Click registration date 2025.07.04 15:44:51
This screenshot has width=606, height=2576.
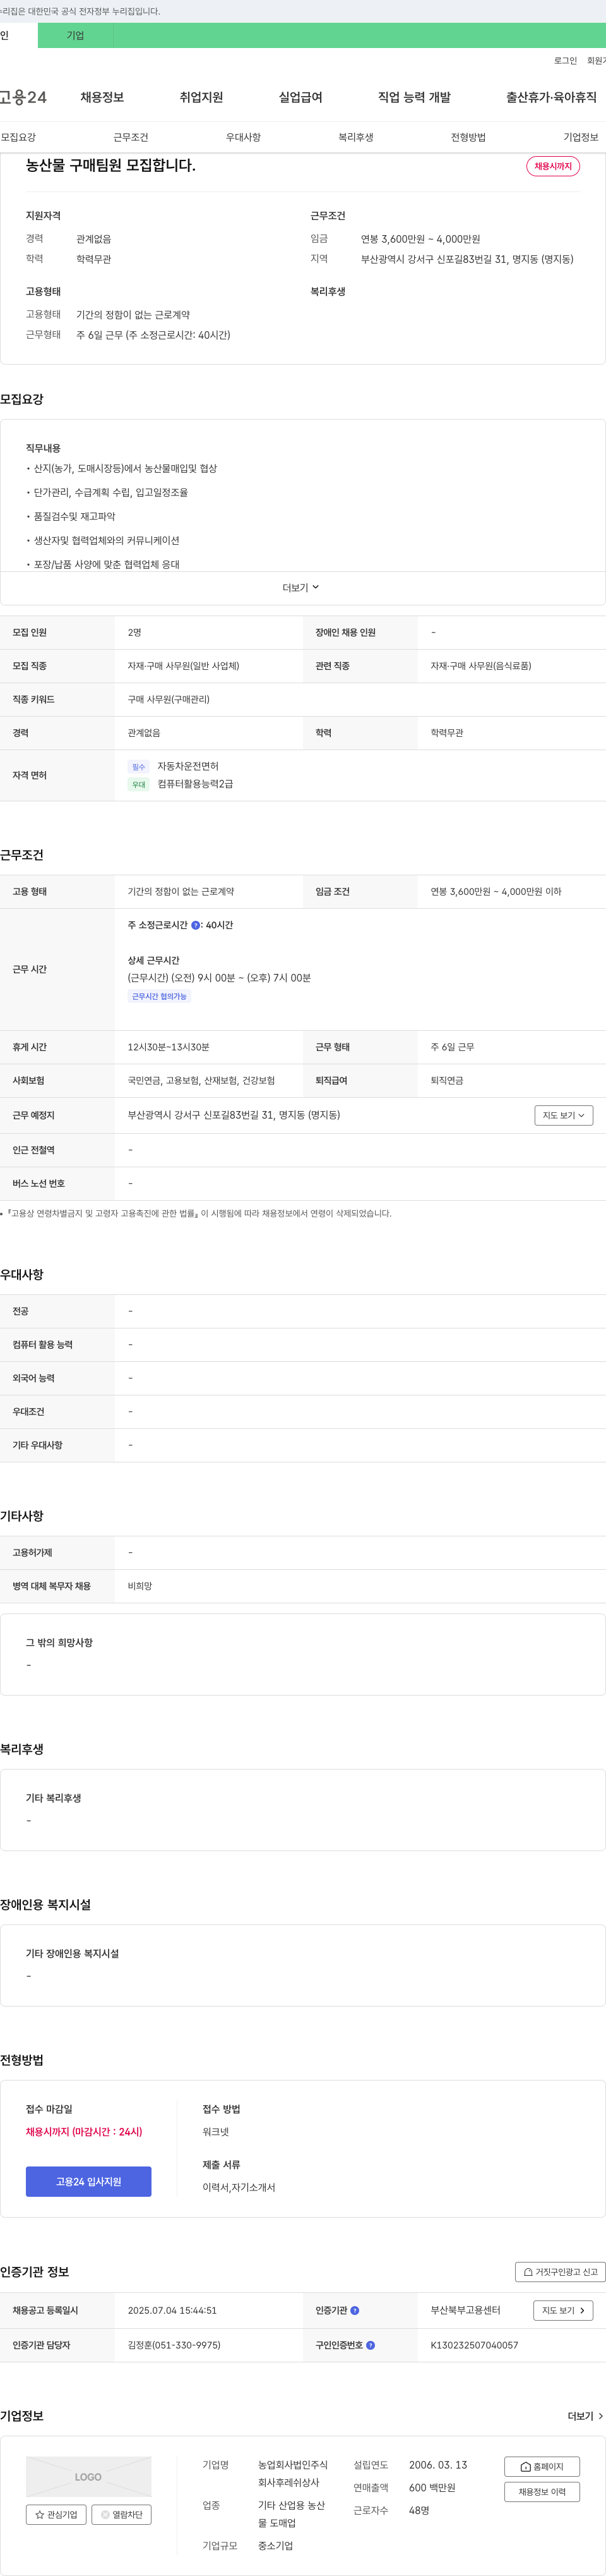tap(172, 2311)
